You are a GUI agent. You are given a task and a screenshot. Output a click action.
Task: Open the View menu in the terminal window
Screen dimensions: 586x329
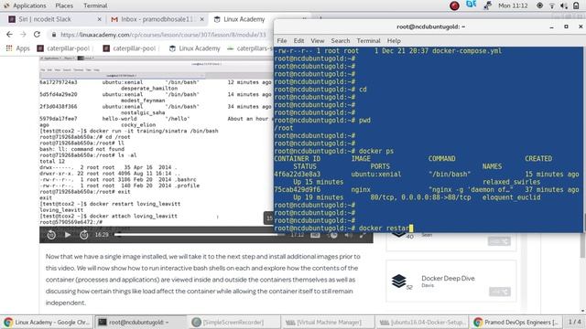click(318, 40)
